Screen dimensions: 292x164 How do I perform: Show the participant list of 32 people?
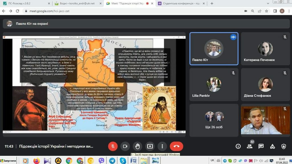pos(250,146)
